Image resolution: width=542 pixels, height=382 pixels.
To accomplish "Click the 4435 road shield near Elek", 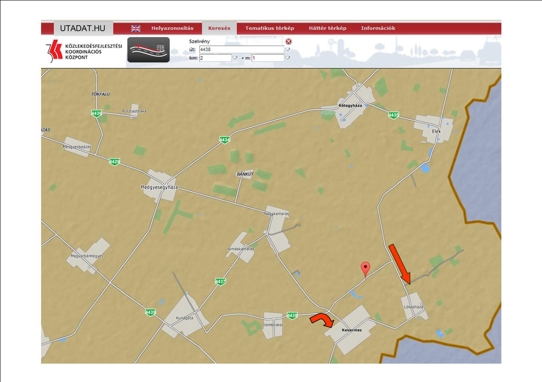I will pos(393,115).
